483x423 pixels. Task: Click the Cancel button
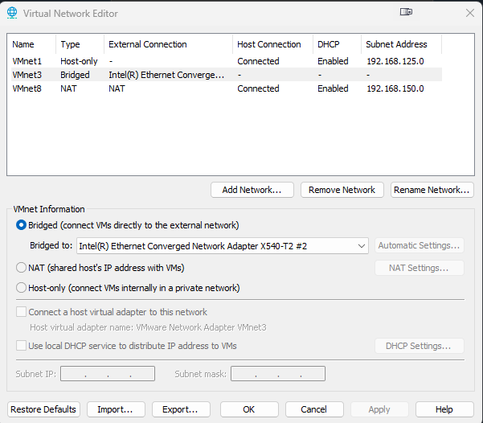pos(314,409)
